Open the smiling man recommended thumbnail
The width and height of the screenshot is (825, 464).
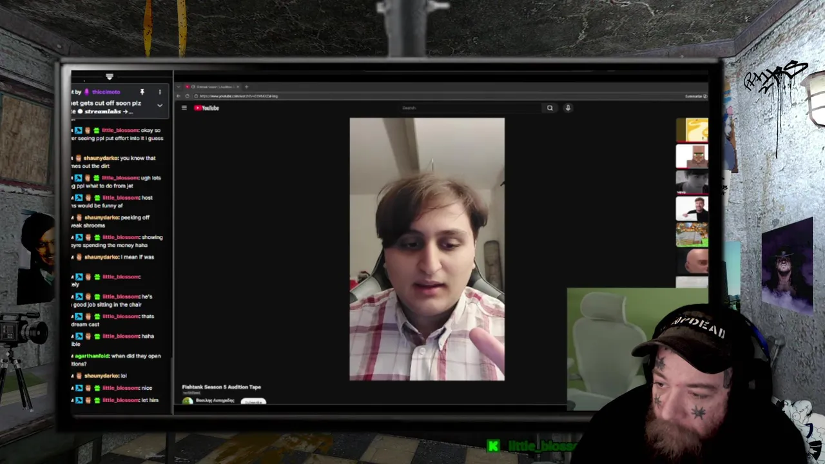coord(692,209)
